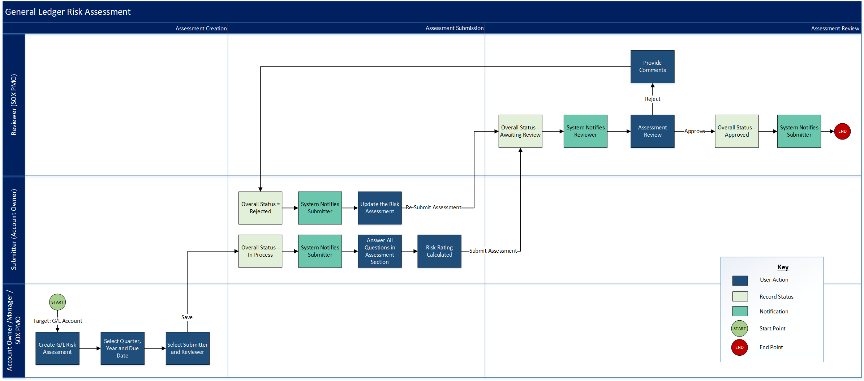The height and width of the screenshot is (381, 864).
Task: Select the Reviewer (SOX PMO) swimlane label
Action: (x=14, y=105)
